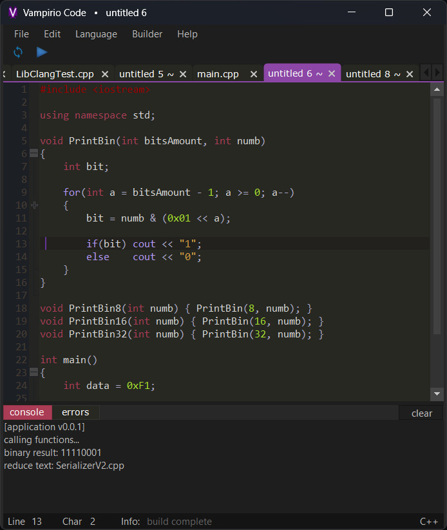Click the Line 13 status indicator
This screenshot has height=530, width=447.
coord(24,522)
